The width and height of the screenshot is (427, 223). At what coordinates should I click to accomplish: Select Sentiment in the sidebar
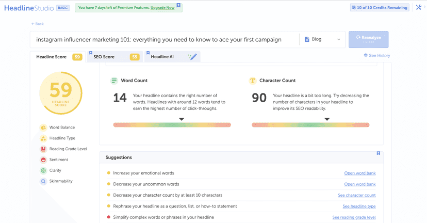(x=59, y=160)
